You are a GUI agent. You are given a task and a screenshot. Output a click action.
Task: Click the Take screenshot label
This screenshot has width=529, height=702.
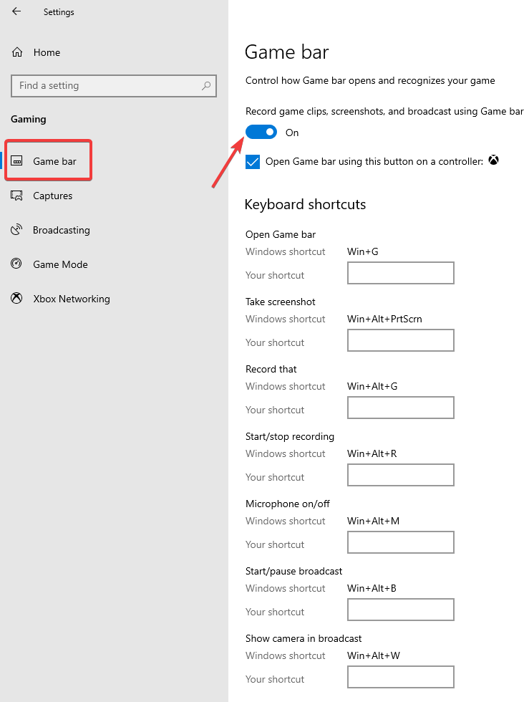280,302
